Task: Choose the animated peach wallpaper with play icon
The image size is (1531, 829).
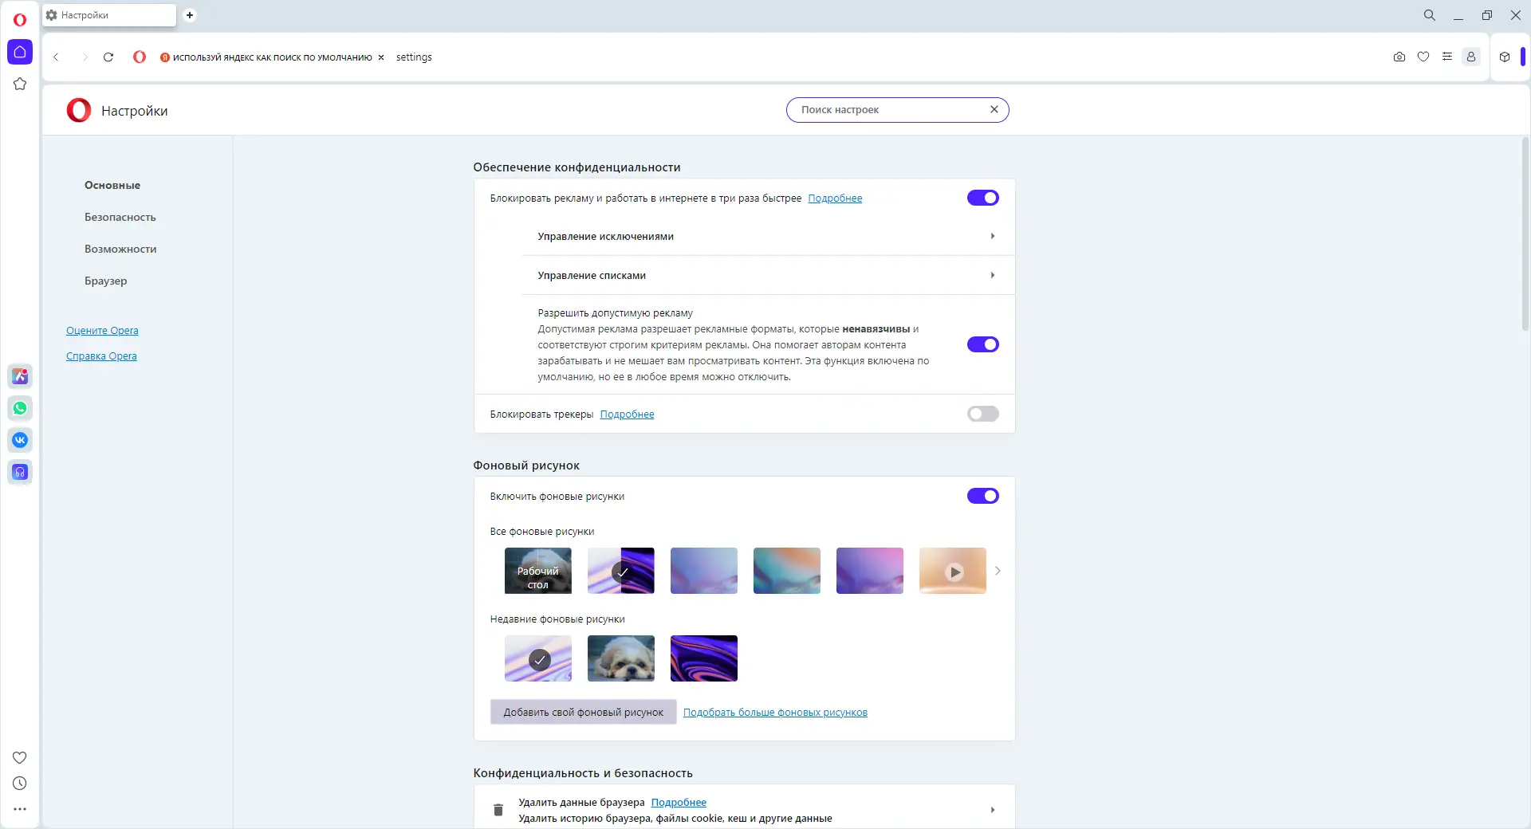Action: tap(953, 571)
